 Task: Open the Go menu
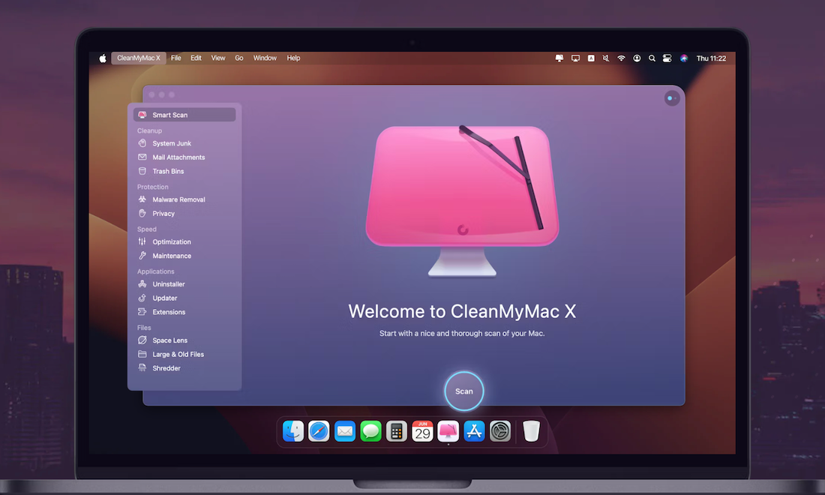[x=238, y=58]
